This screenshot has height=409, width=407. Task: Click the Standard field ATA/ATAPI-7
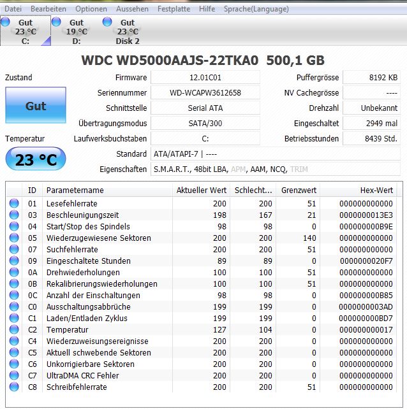click(276, 154)
